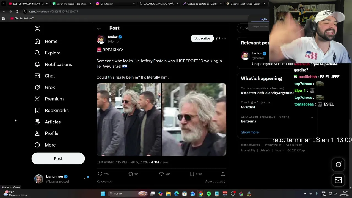
Task: Expand the footer More dropdown
Action: 279,150
